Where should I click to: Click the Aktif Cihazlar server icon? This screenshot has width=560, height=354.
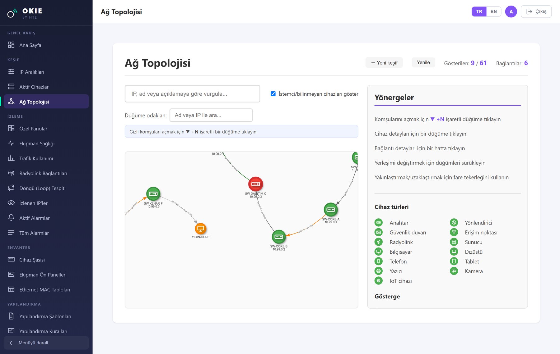pos(11,87)
